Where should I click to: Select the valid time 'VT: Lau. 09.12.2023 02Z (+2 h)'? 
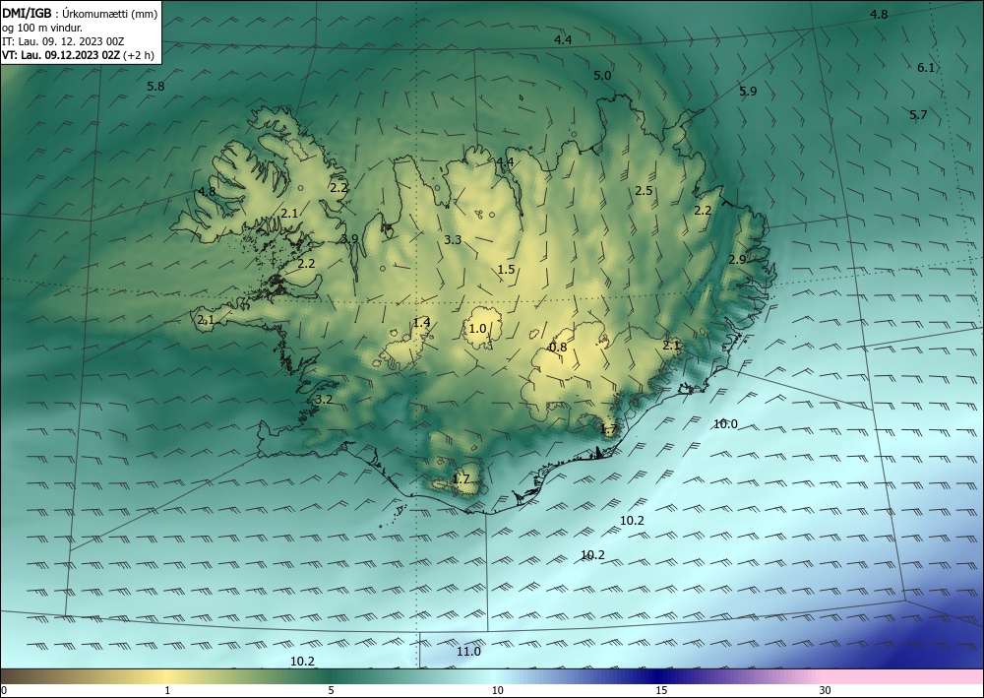(x=78, y=55)
